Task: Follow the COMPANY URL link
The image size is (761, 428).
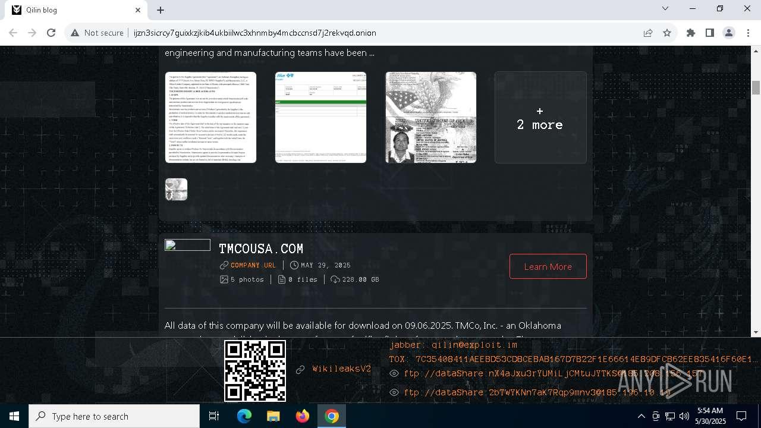Action: coord(253,265)
